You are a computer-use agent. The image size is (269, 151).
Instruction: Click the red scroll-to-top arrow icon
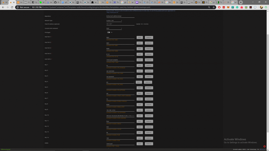point(264,146)
